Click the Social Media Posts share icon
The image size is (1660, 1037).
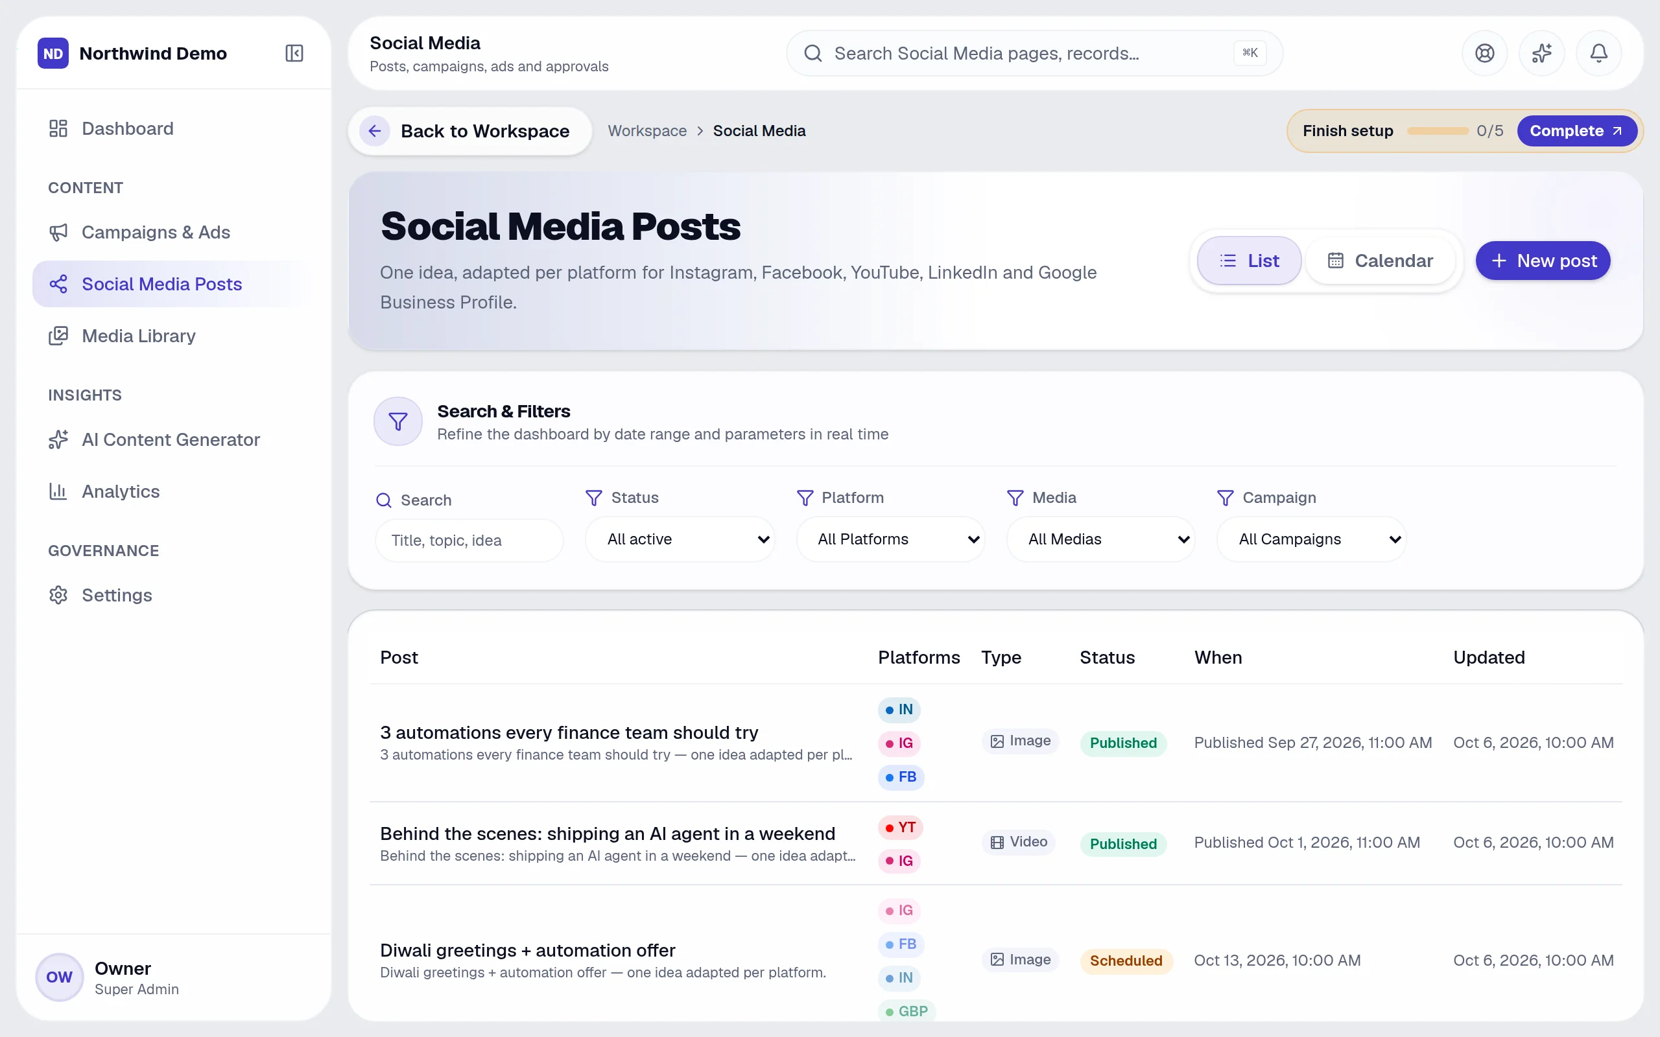[x=58, y=283]
